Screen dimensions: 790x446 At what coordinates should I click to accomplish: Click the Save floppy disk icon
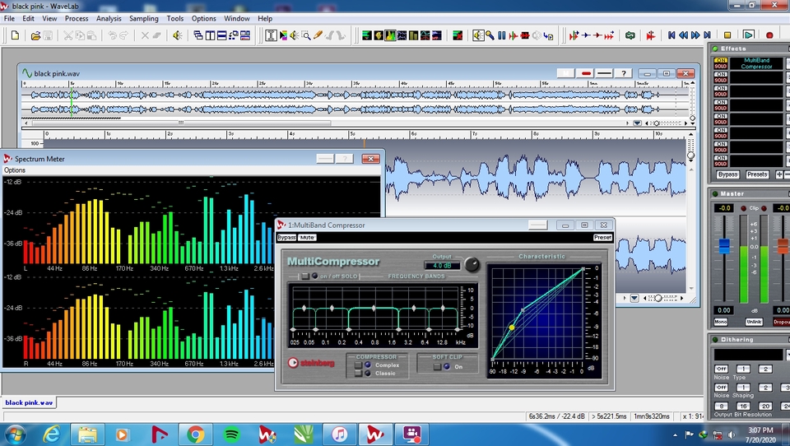[x=48, y=35]
